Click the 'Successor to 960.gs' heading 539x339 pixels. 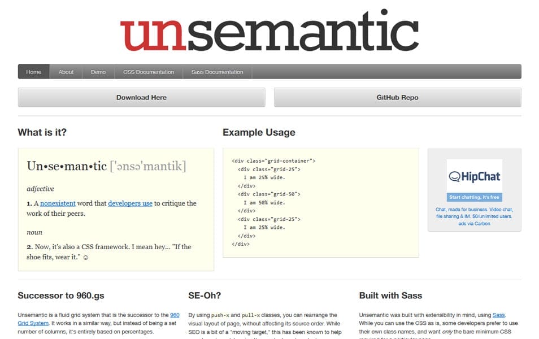point(61,295)
